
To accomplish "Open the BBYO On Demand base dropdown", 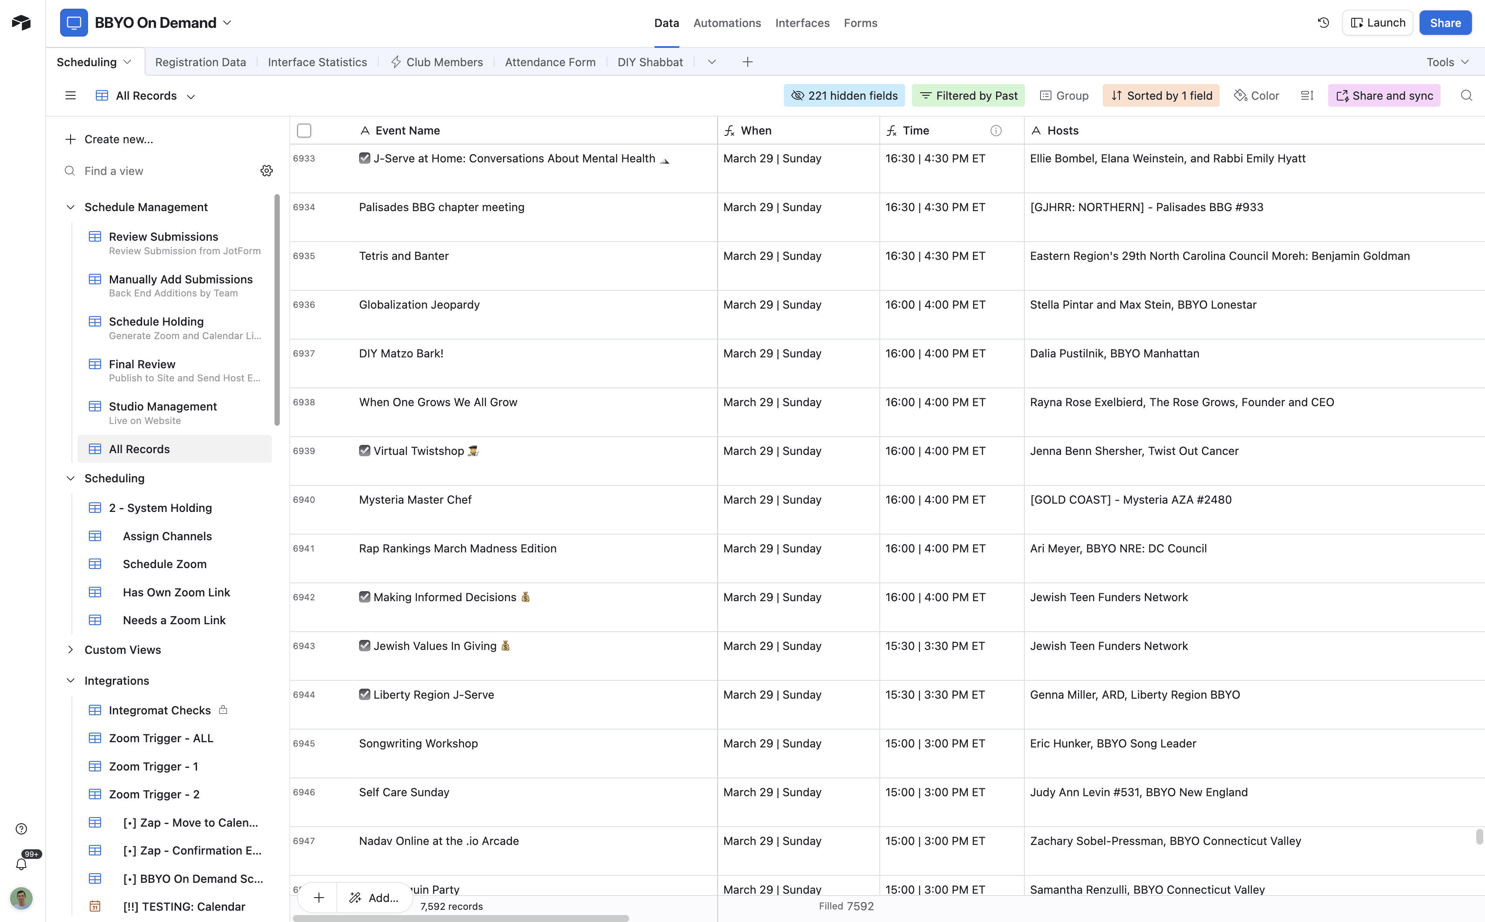I will click(227, 23).
